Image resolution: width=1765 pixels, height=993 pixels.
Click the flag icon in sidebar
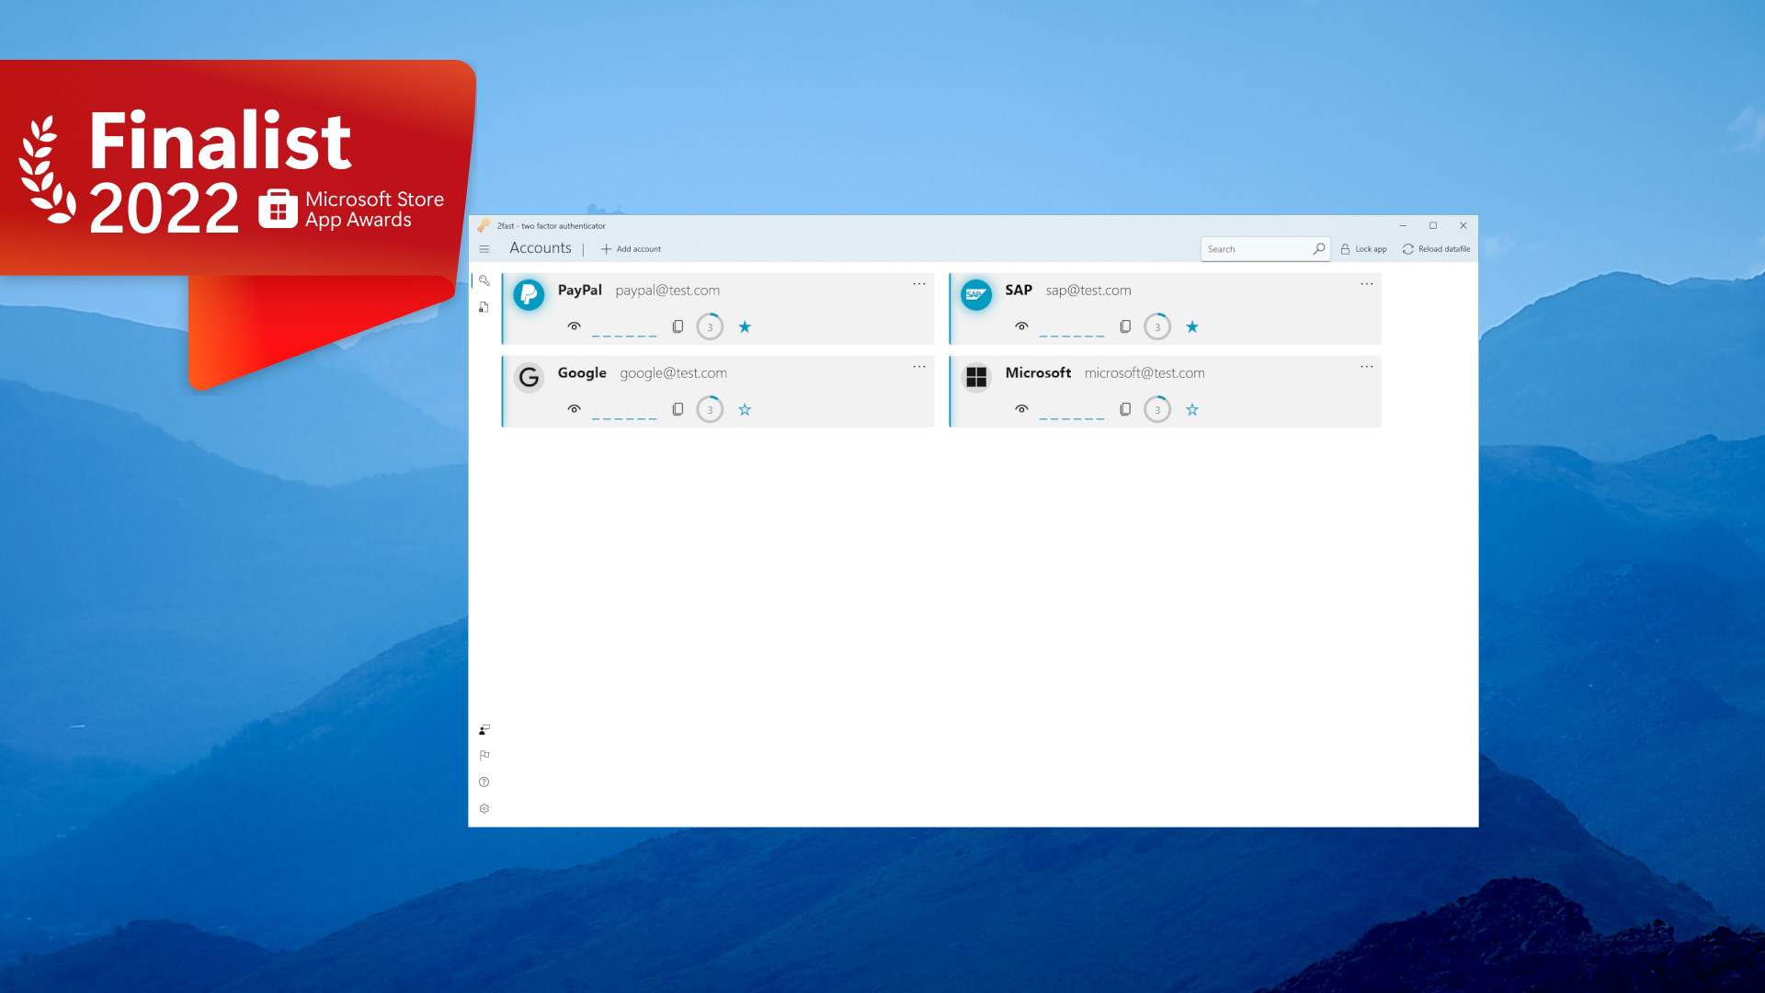coord(484,755)
